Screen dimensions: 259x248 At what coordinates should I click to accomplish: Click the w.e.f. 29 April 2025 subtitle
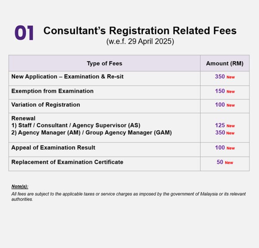(140, 41)
